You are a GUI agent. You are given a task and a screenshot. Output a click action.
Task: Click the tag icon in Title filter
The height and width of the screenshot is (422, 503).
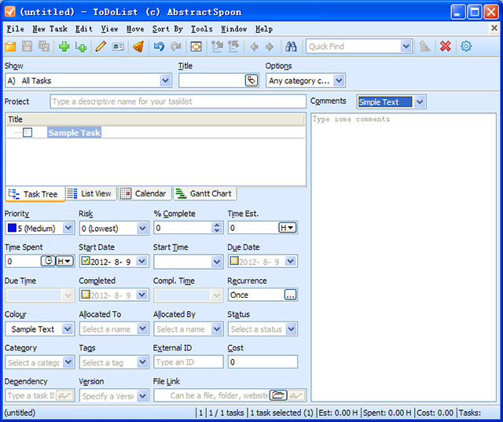[251, 80]
